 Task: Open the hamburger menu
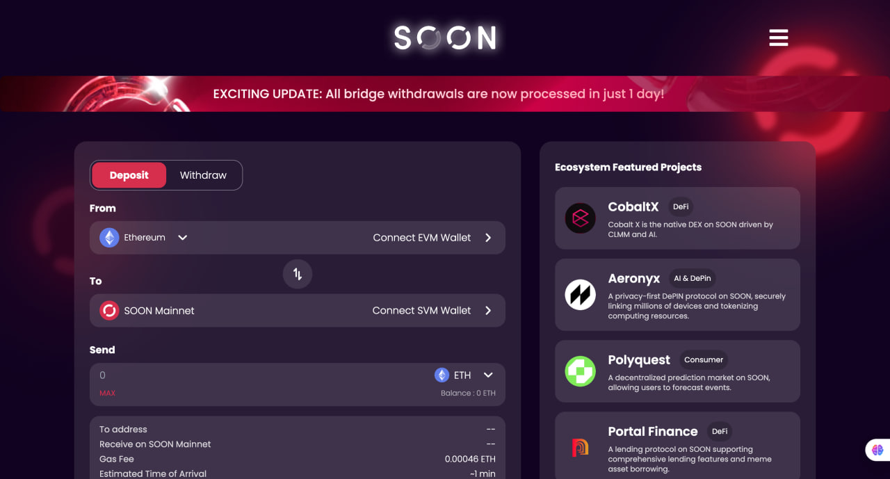(778, 38)
